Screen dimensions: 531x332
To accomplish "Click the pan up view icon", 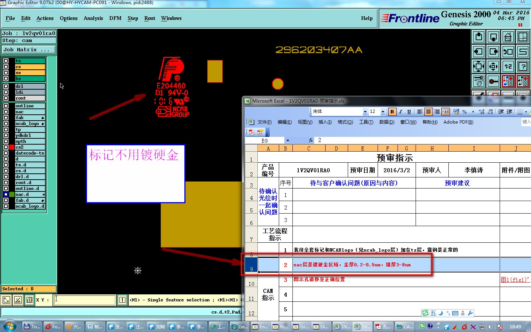I will click(479, 37).
